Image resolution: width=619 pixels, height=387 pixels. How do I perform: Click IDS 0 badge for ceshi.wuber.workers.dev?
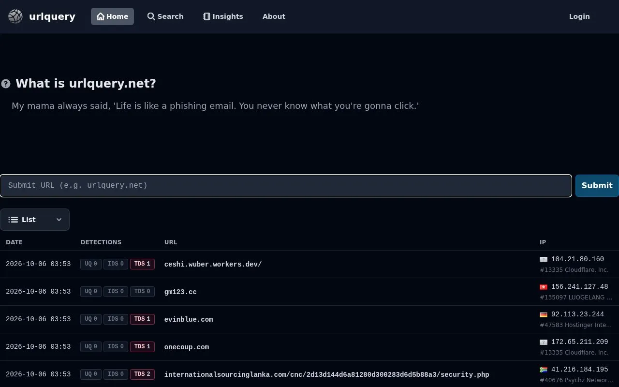point(116,264)
